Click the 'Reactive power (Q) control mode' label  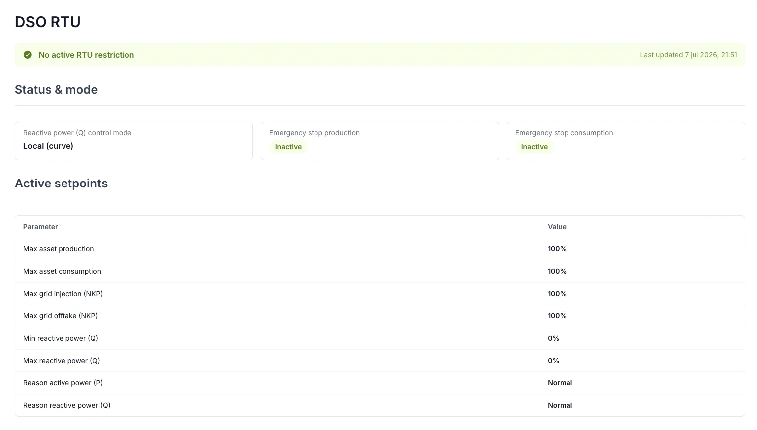(x=77, y=133)
